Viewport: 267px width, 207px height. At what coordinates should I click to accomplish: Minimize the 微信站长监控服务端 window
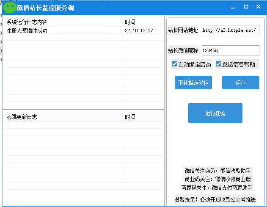coord(233,7)
